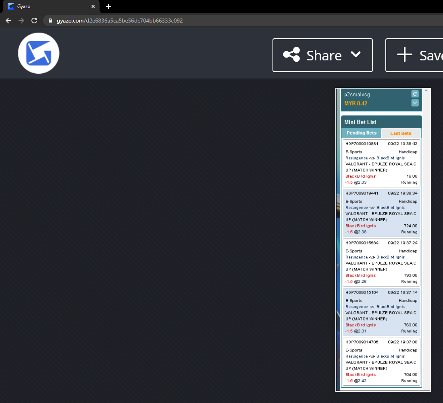
Task: Click the timestamp 09/22 19:37:14
Action: [x=403, y=292]
